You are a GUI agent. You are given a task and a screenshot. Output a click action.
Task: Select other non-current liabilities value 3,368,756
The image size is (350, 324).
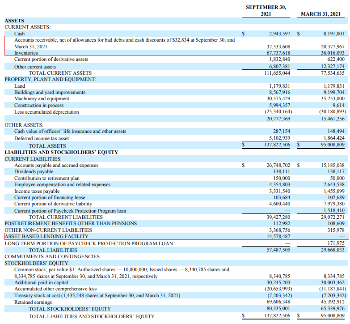point(279,230)
